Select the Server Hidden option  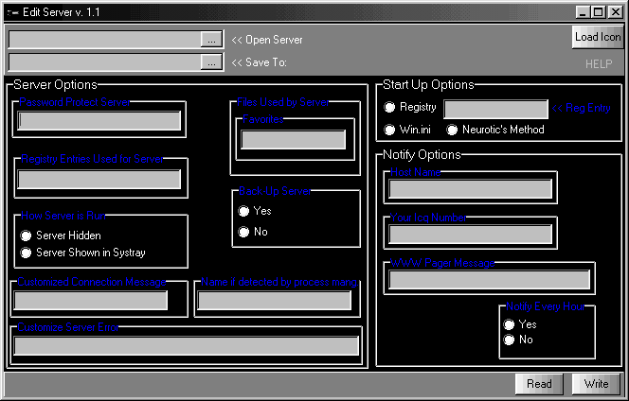[27, 235]
